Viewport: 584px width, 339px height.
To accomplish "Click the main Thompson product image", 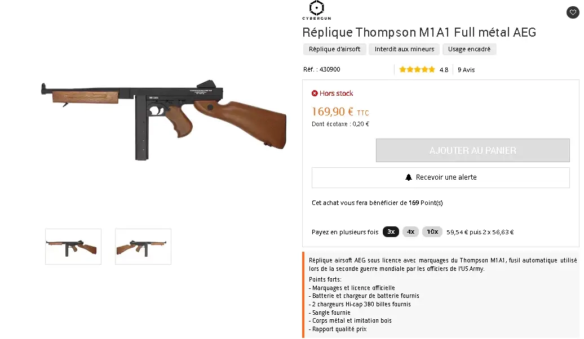I will point(163,115).
